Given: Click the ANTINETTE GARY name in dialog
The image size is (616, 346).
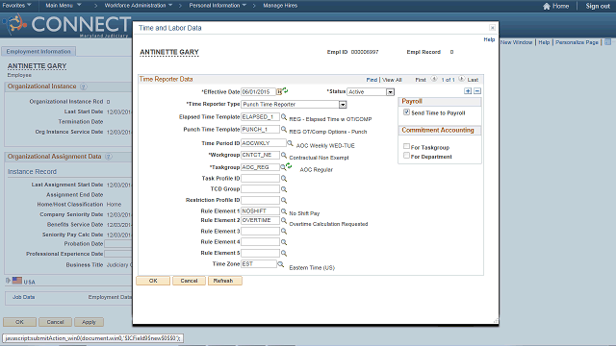Looking at the screenshot, I should point(169,52).
